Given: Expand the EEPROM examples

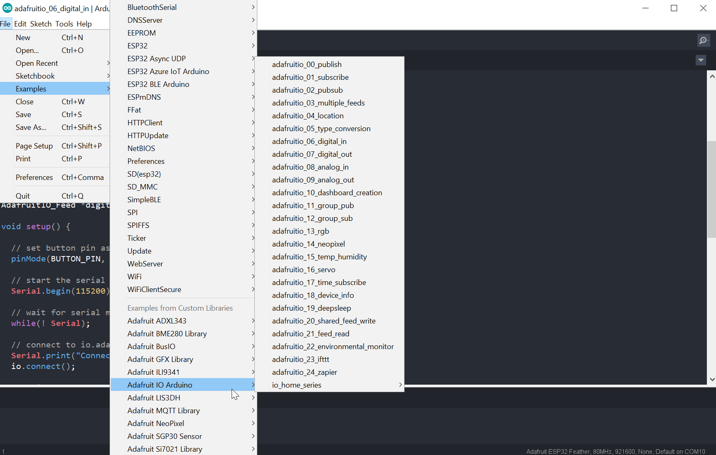Looking at the screenshot, I should click(184, 33).
